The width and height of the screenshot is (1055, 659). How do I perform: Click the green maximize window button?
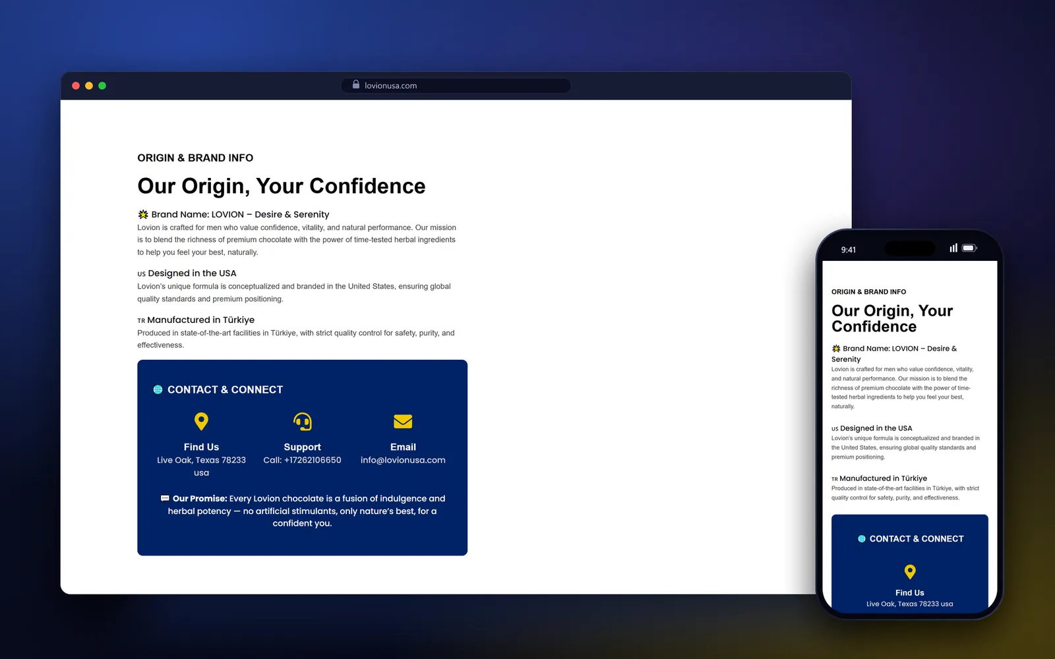point(102,86)
